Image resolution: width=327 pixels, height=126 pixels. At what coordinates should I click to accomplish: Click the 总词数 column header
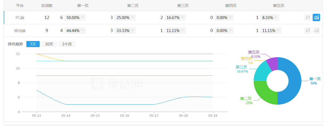[x=47, y=6]
